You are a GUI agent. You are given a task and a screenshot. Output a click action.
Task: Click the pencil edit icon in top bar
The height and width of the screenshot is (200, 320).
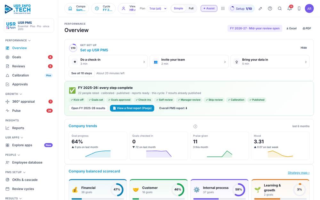pos(260,9)
